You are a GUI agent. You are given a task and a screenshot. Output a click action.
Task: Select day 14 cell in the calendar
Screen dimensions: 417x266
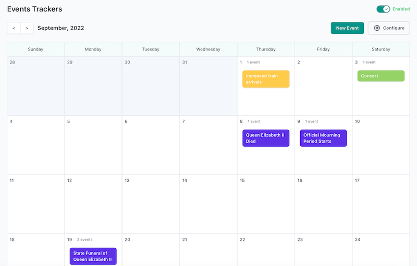[x=208, y=204]
